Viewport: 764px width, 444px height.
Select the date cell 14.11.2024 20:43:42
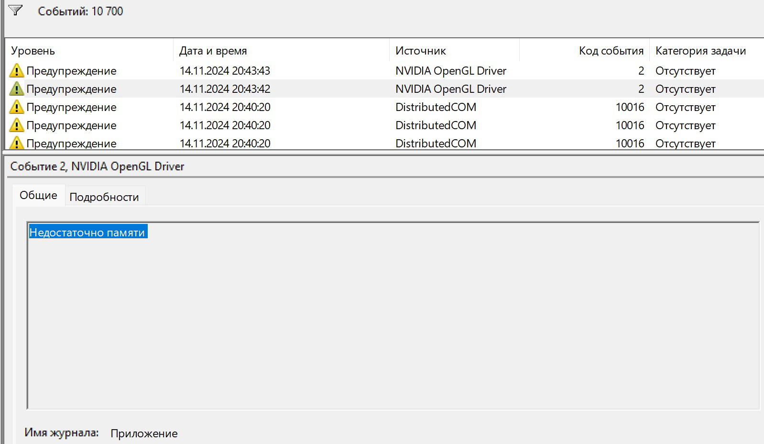pos(225,89)
